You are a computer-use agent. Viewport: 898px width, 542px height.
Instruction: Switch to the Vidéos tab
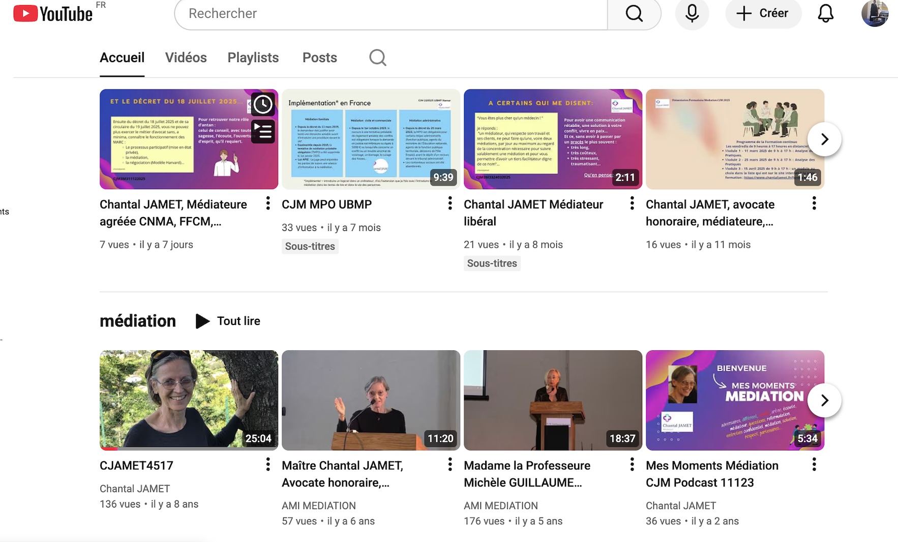click(186, 58)
